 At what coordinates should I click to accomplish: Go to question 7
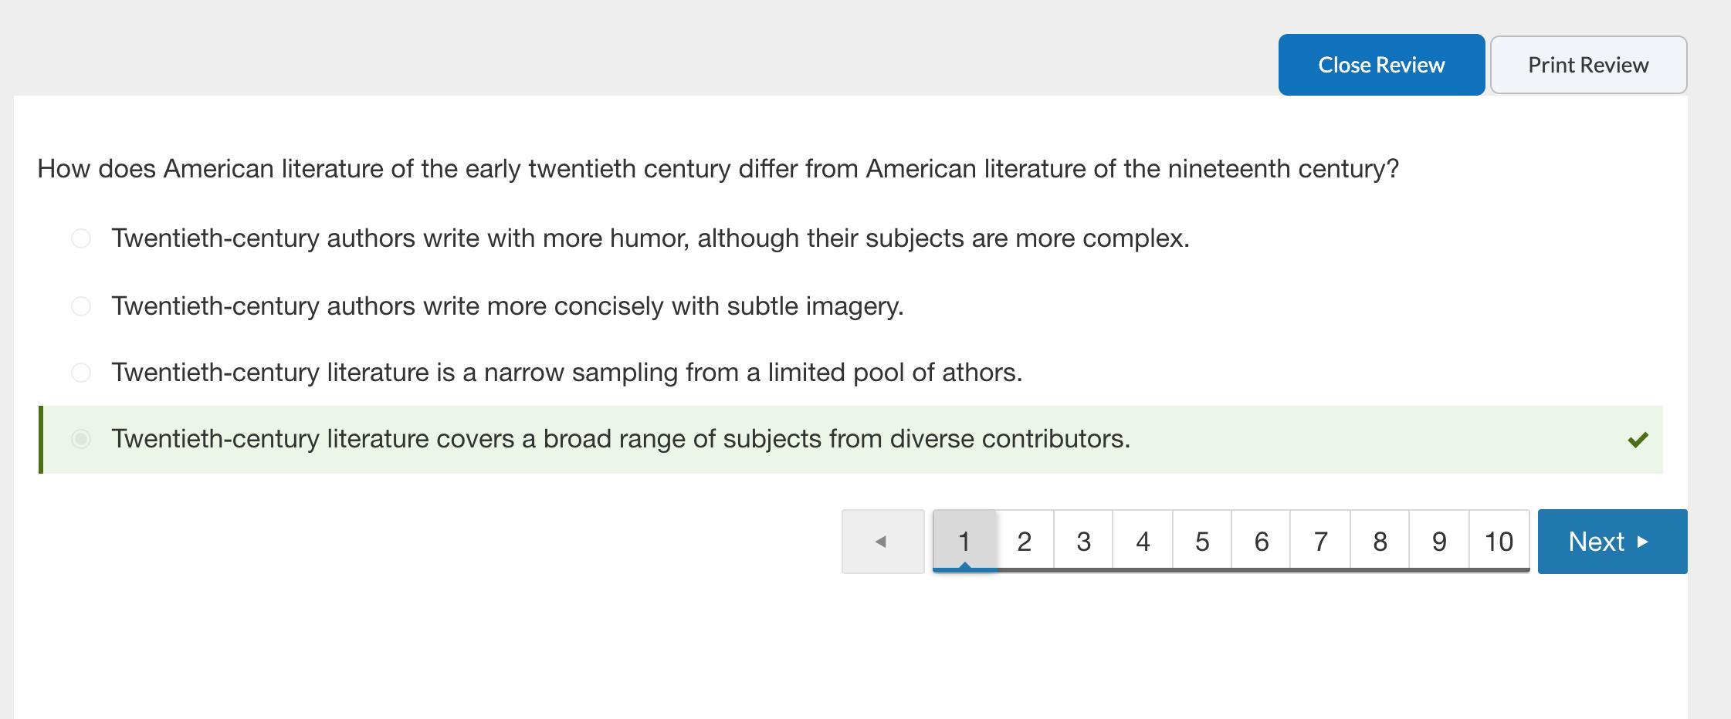1320,542
